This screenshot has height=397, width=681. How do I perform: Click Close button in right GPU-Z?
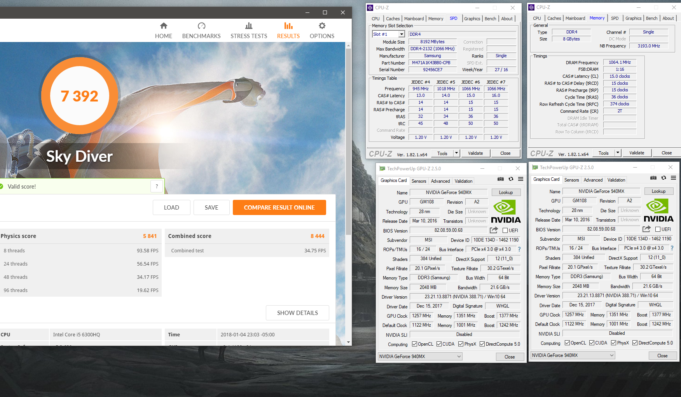[662, 355]
